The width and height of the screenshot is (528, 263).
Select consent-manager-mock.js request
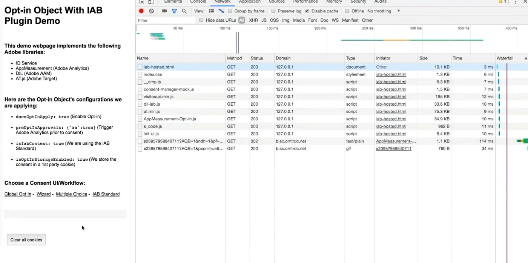click(x=332, y=89)
